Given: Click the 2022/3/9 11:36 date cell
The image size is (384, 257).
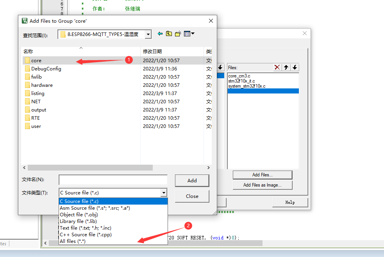Looking at the screenshot, I should coord(160,69).
